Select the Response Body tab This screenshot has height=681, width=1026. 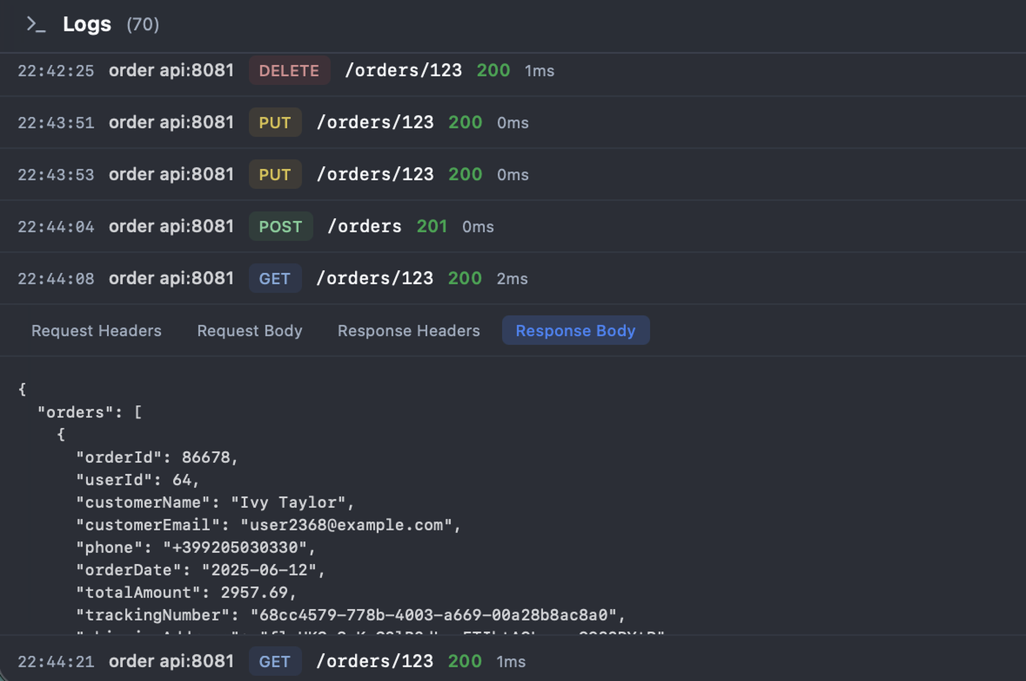point(576,330)
